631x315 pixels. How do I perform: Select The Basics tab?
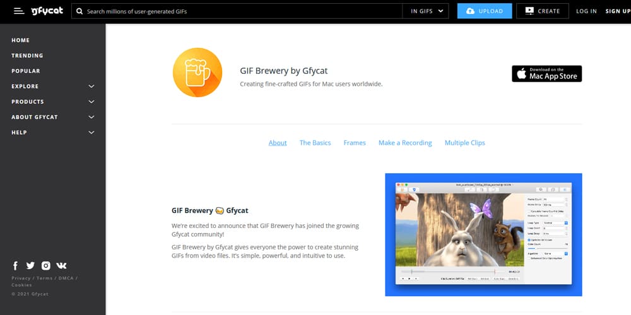tap(315, 142)
